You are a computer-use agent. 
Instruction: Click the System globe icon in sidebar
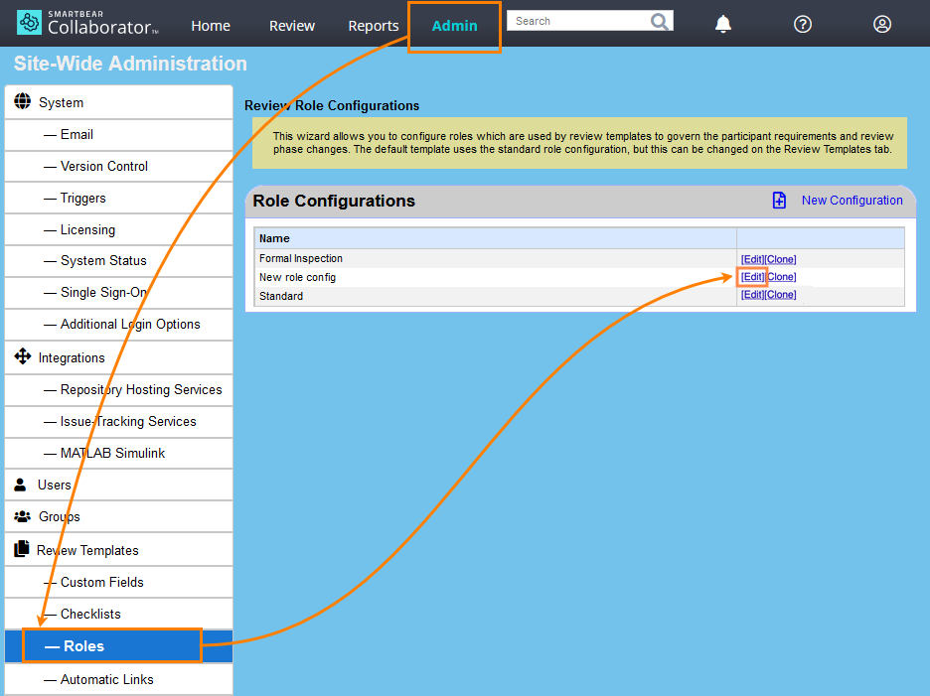22,101
